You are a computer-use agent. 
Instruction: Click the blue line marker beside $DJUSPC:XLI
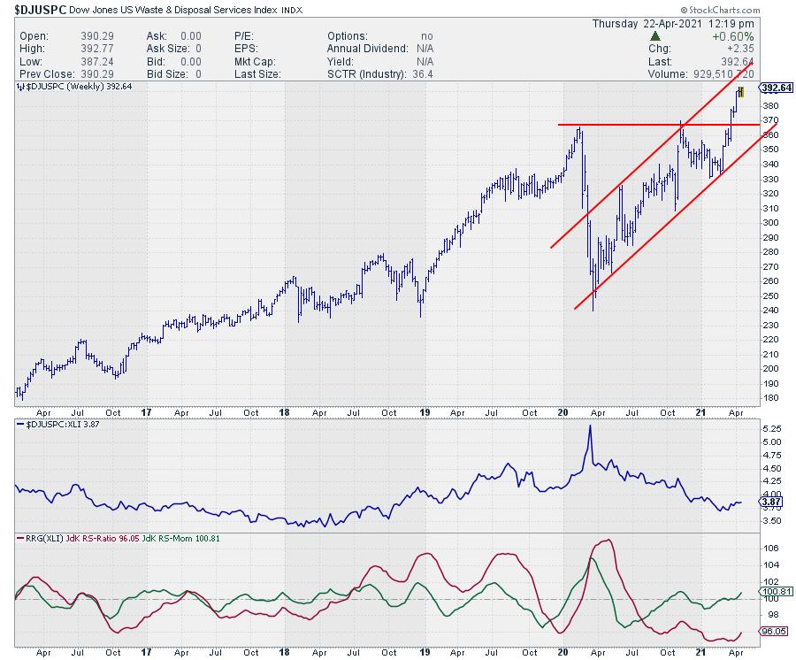[x=19, y=423]
